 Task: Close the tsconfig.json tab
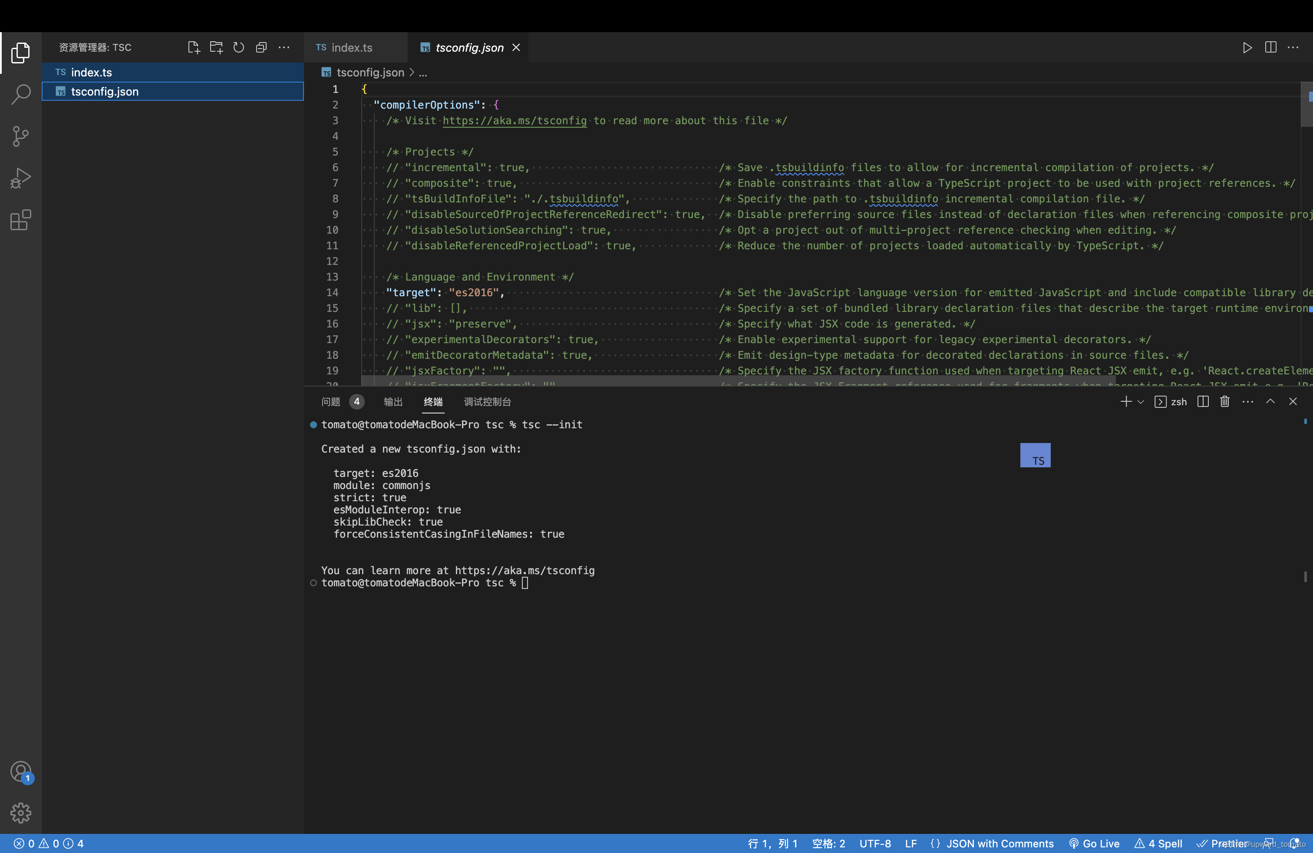[x=516, y=47]
